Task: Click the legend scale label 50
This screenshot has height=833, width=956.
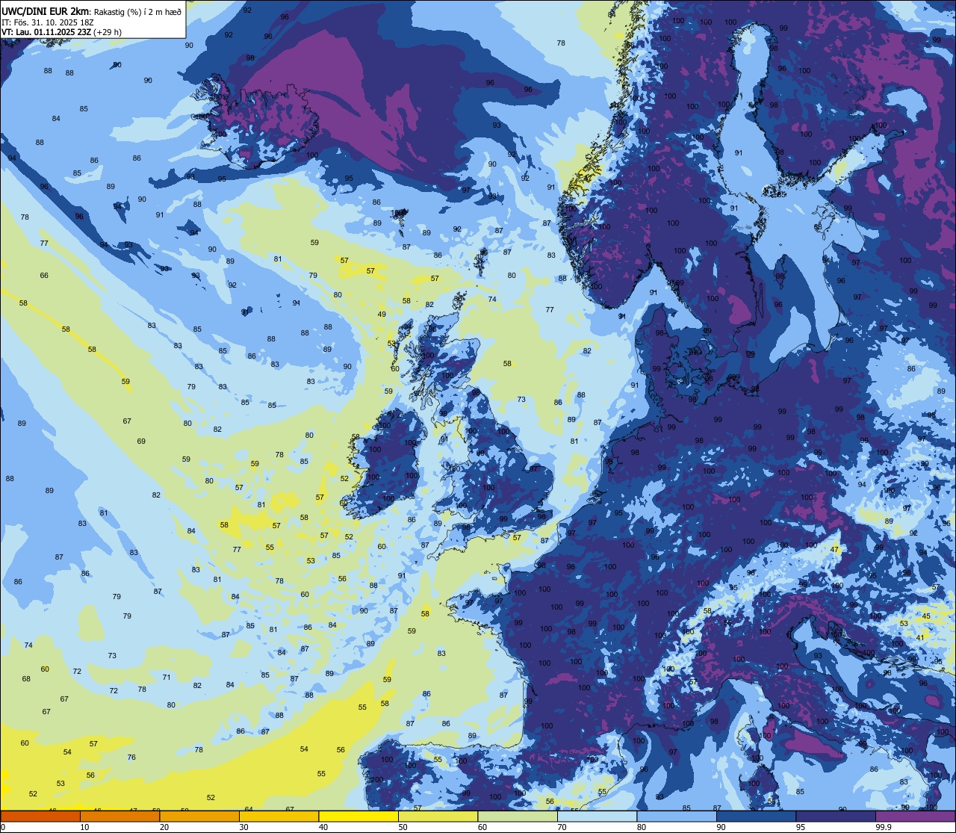Action: click(403, 827)
